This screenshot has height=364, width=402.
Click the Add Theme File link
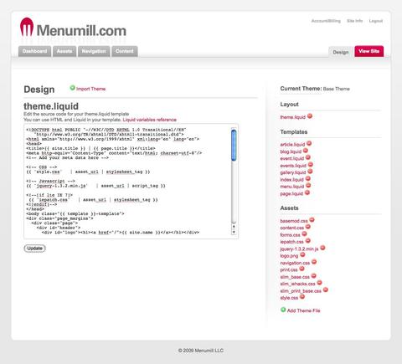click(304, 310)
